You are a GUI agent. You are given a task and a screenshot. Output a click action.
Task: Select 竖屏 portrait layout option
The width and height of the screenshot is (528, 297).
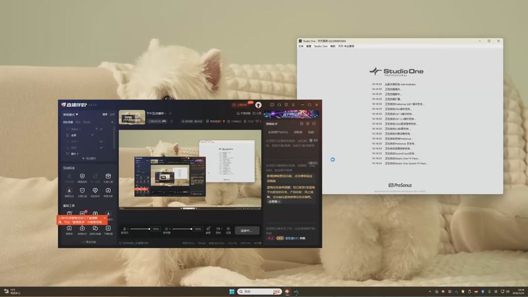click(112, 114)
